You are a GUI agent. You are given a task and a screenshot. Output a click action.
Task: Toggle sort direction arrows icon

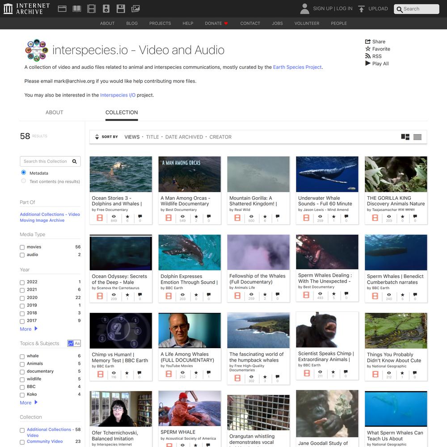point(97,137)
